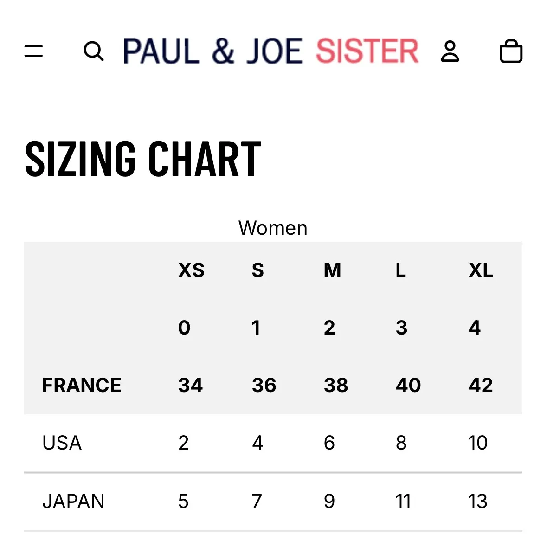Select the JAPAN row label
The image size is (547, 547).
pyautogui.click(x=73, y=501)
